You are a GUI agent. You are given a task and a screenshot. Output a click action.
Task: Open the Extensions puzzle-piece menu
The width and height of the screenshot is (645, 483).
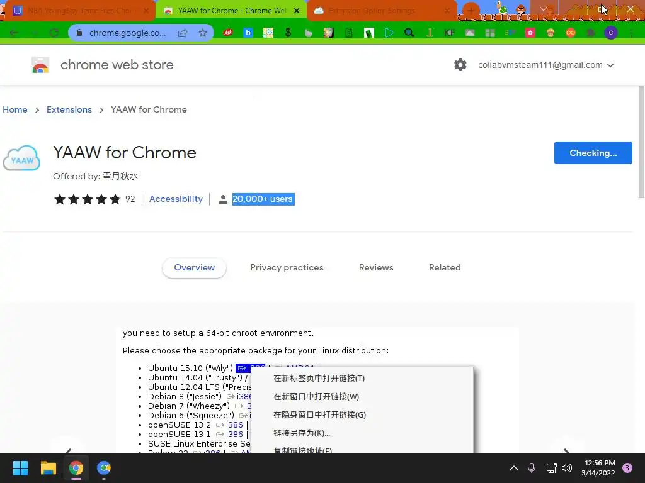590,33
